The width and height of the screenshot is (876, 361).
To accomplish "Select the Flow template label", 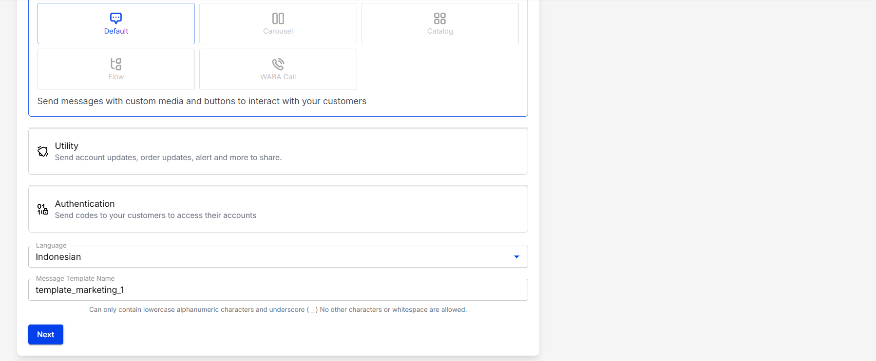I will pyautogui.click(x=116, y=77).
